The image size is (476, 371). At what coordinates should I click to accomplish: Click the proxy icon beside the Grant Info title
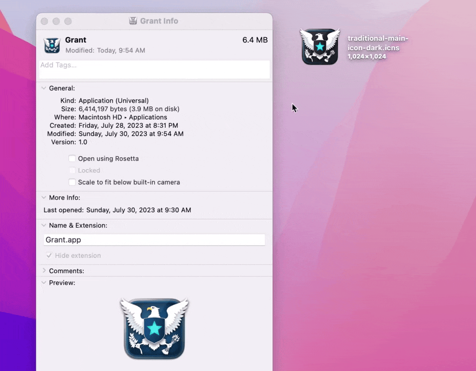point(133,21)
